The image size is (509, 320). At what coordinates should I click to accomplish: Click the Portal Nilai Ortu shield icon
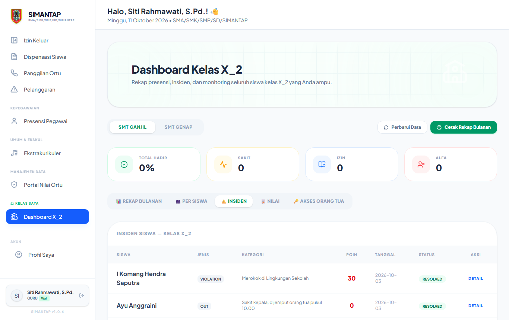14,185
